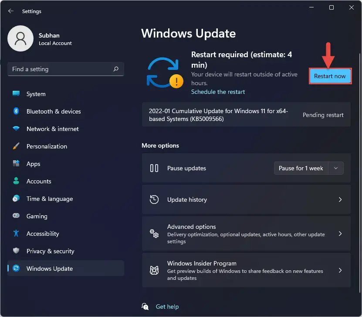Open the Apps category

click(x=66, y=164)
